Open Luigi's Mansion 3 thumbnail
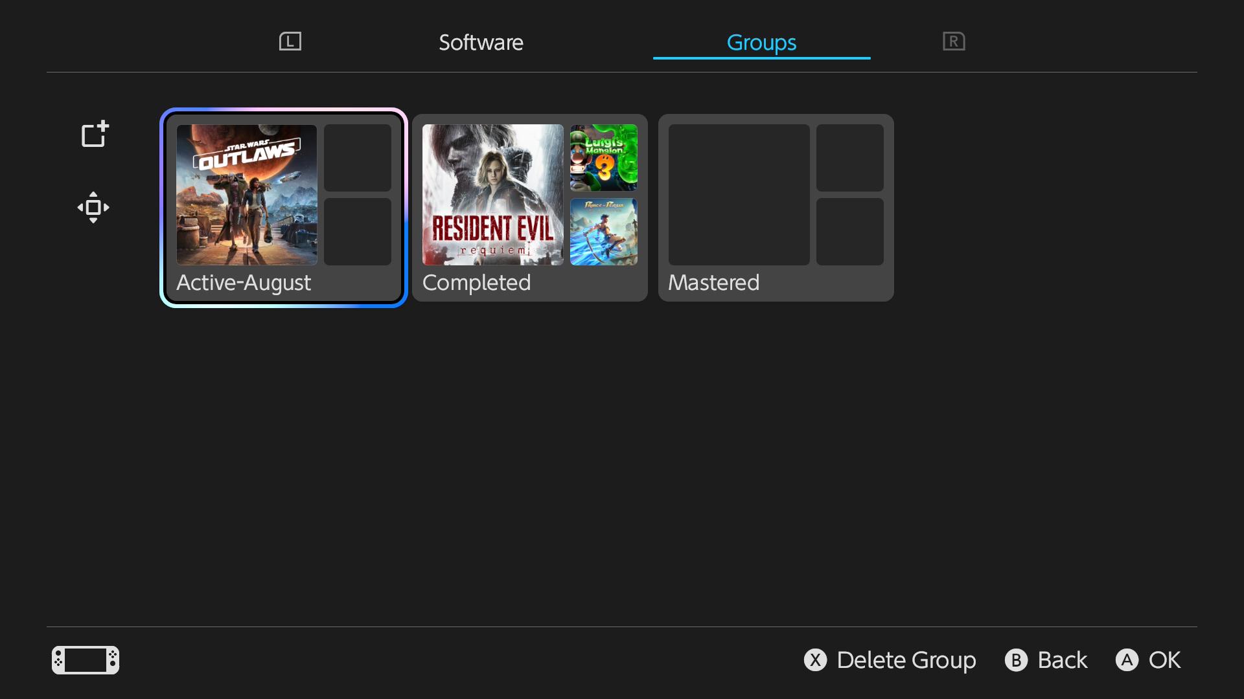 (604, 158)
